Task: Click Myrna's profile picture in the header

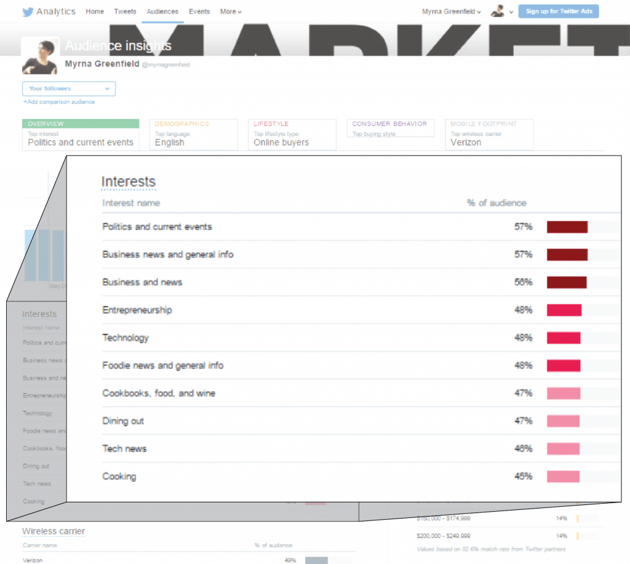Action: point(39,55)
